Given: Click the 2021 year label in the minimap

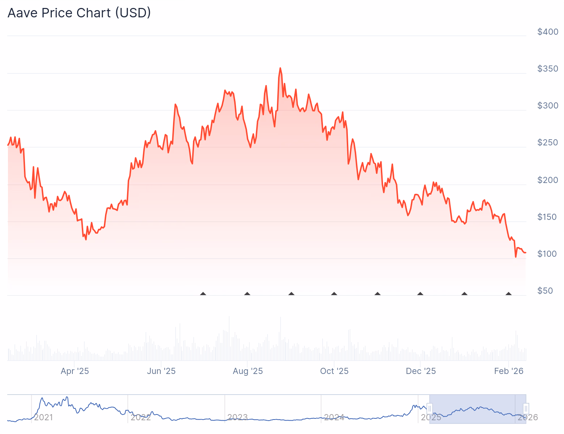Looking at the screenshot, I should pos(43,417).
